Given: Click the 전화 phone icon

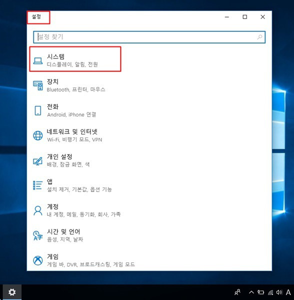Looking at the screenshot, I should click(x=38, y=110).
